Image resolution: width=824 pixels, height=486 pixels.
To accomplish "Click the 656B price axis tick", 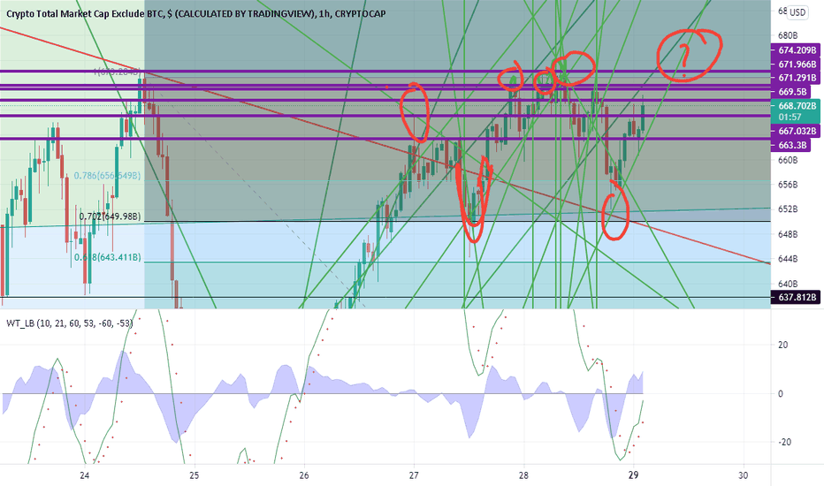I will click(x=788, y=185).
